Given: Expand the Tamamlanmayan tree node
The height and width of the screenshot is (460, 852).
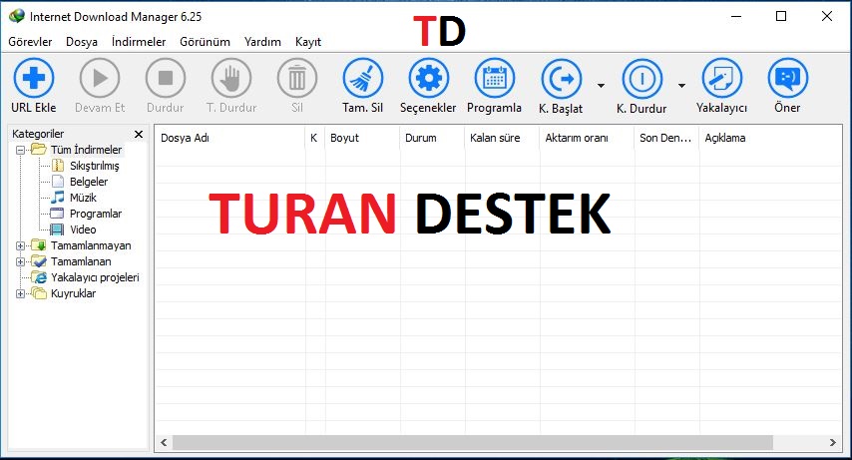Looking at the screenshot, I should pos(20,245).
